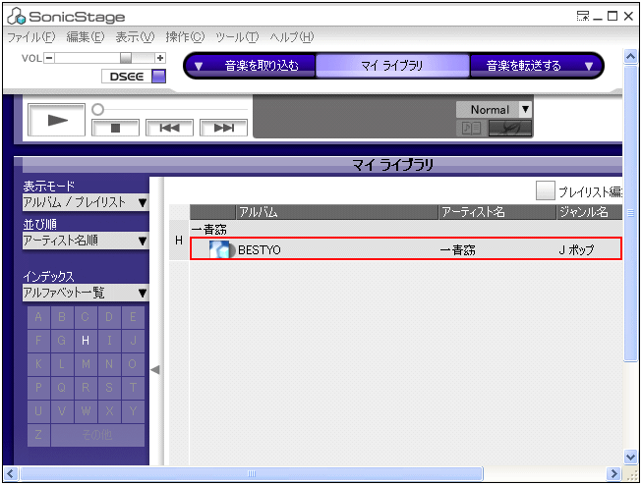Sort by アルバム column header
The height and width of the screenshot is (485, 642).
[x=337, y=212]
